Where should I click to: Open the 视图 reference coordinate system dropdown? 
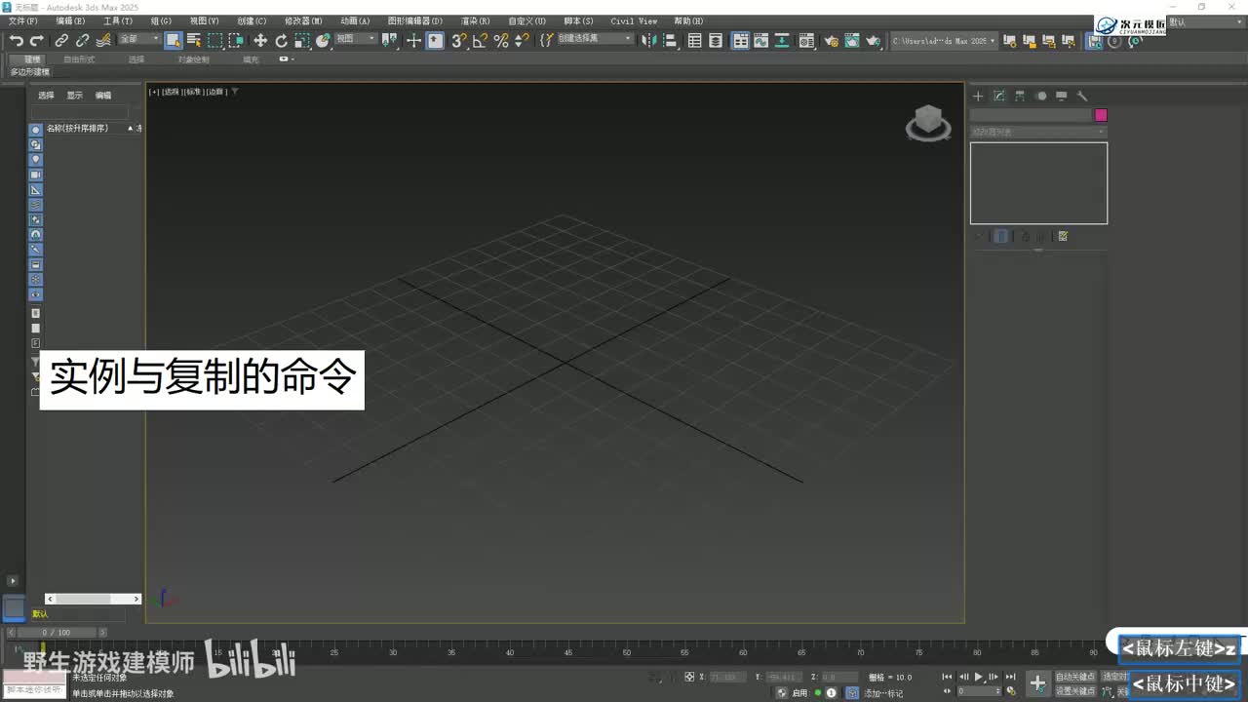356,39
